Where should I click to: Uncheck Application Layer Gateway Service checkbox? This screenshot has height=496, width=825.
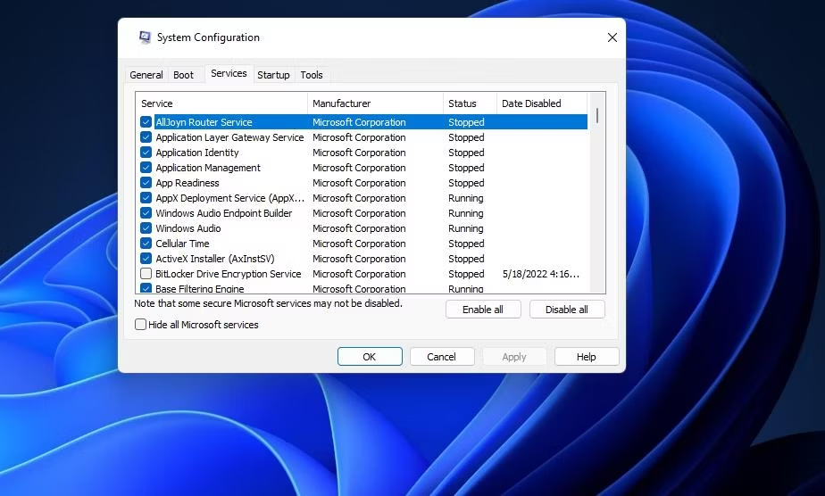click(x=146, y=137)
